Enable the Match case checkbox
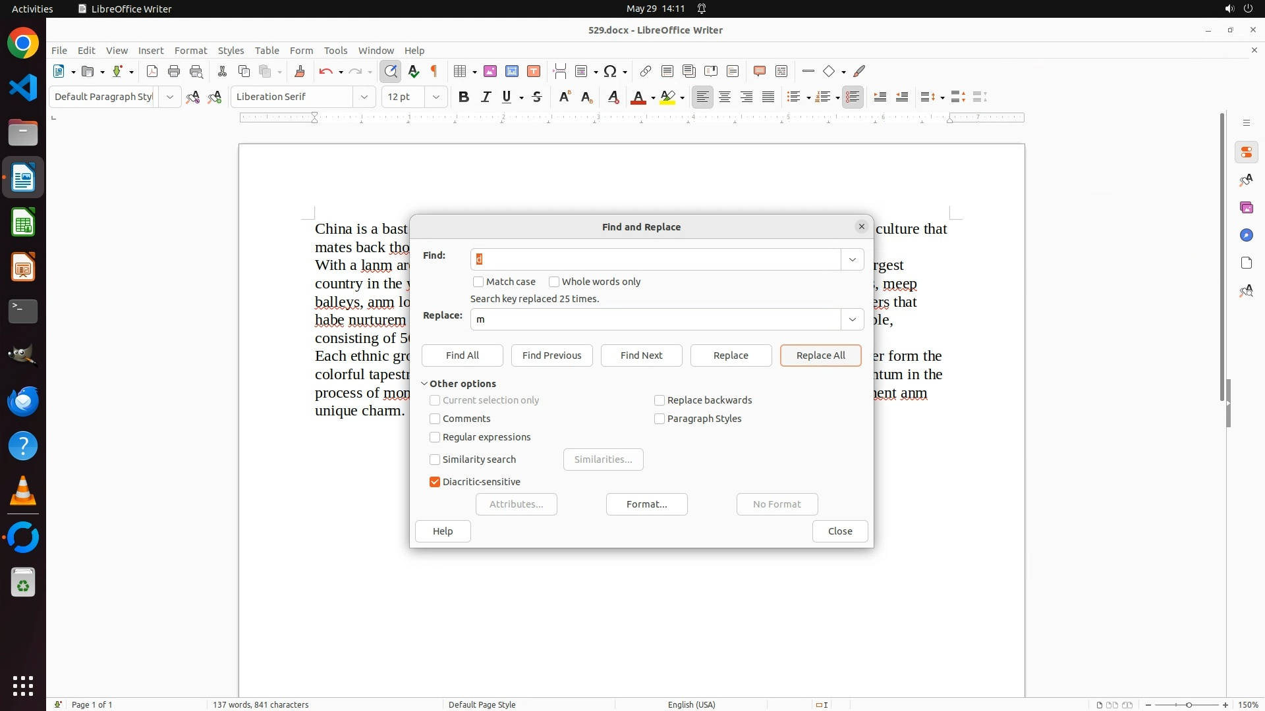 point(478,282)
